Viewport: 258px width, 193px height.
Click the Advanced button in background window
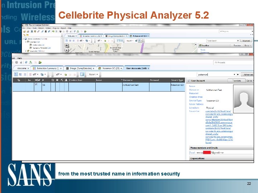[246, 40]
